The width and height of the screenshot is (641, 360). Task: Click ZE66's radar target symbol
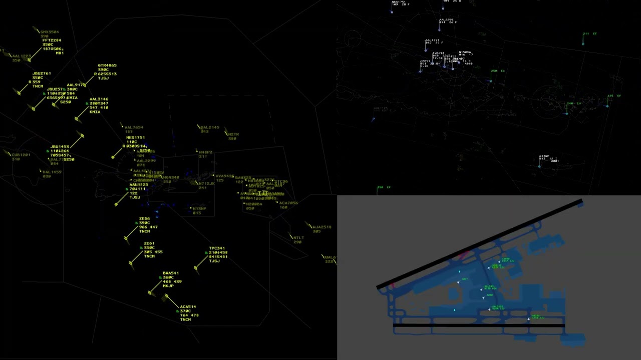coord(126,238)
